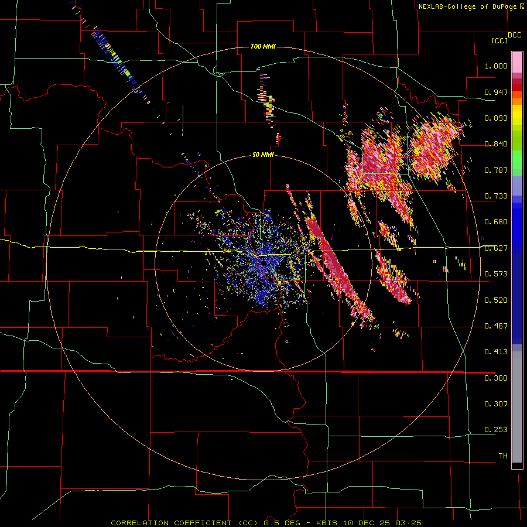
Task: Click the 0.893 value on the color scale
Action: click(x=496, y=118)
